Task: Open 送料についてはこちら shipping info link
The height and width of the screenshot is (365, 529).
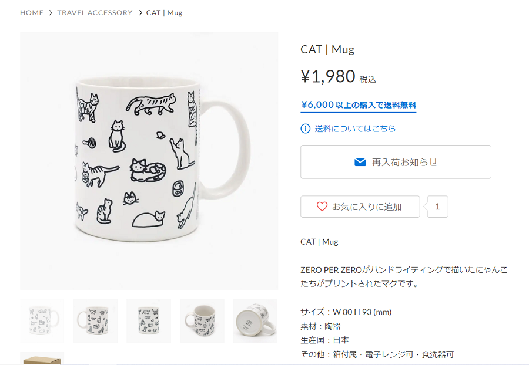Action: 355,129
